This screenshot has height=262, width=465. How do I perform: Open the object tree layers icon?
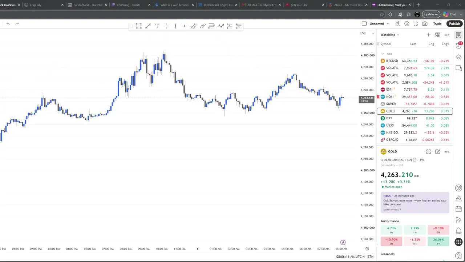click(x=458, y=57)
